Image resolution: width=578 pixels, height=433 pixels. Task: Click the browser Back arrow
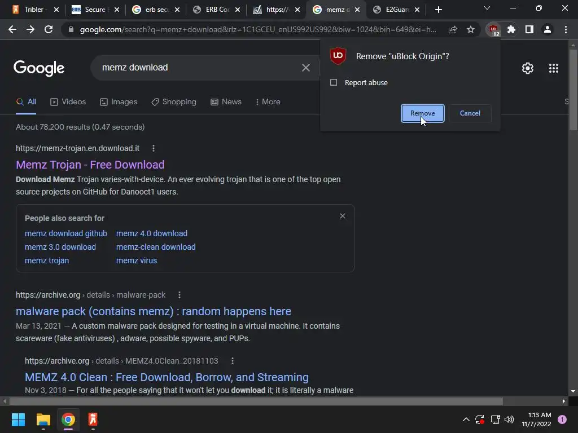12,29
